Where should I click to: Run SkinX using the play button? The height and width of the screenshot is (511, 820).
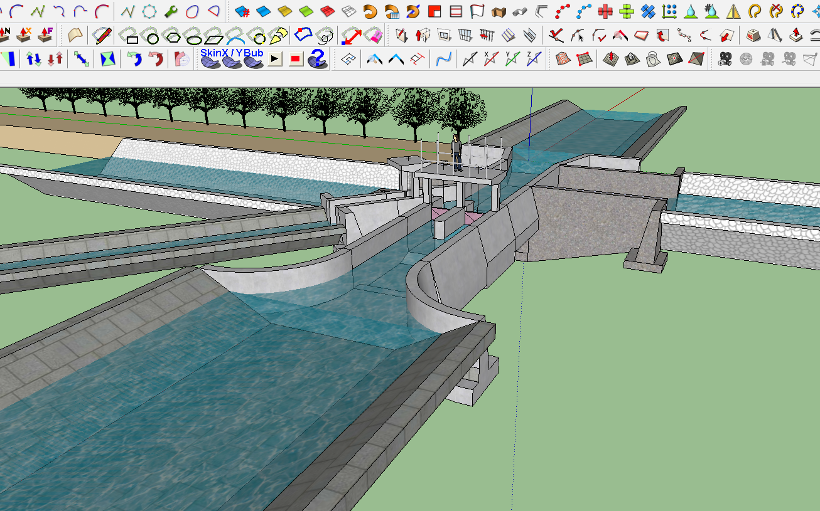click(274, 58)
